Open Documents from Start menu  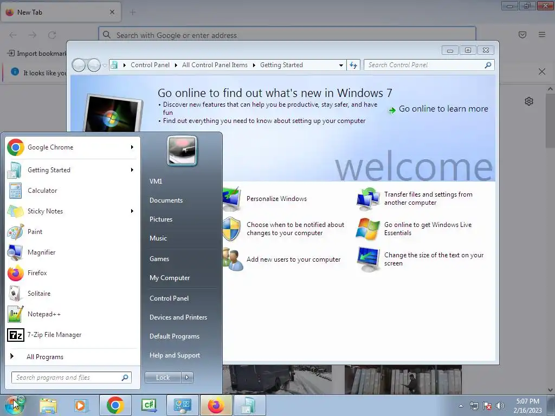click(166, 200)
